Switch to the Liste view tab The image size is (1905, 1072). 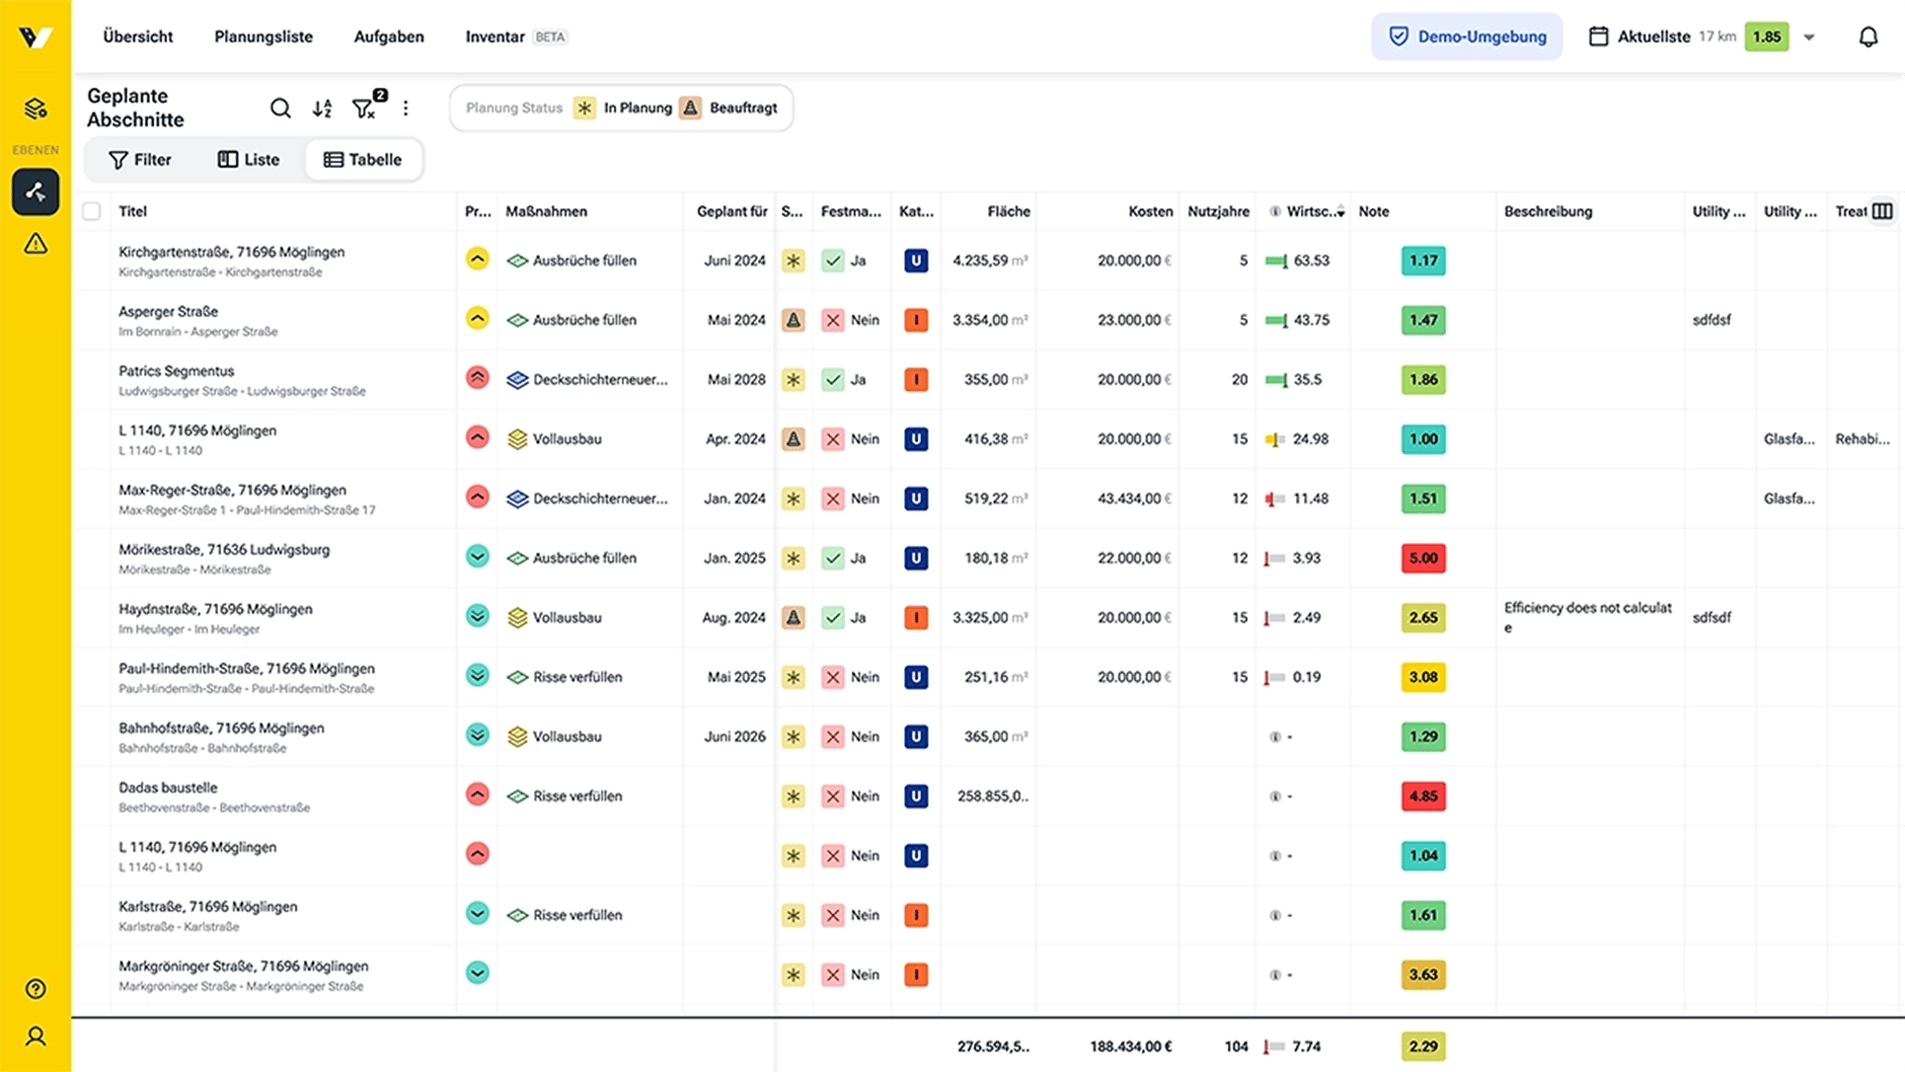tap(249, 160)
